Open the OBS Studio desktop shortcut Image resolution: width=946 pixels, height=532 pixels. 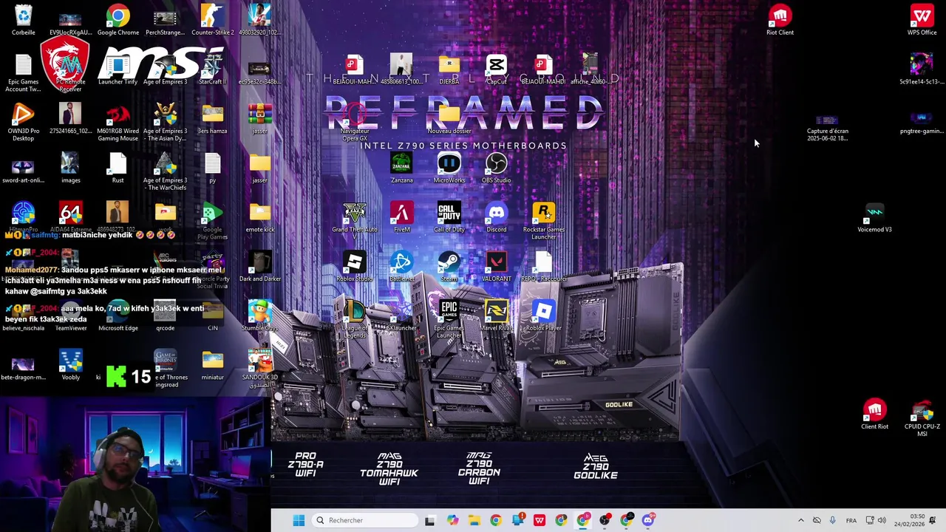(x=496, y=168)
